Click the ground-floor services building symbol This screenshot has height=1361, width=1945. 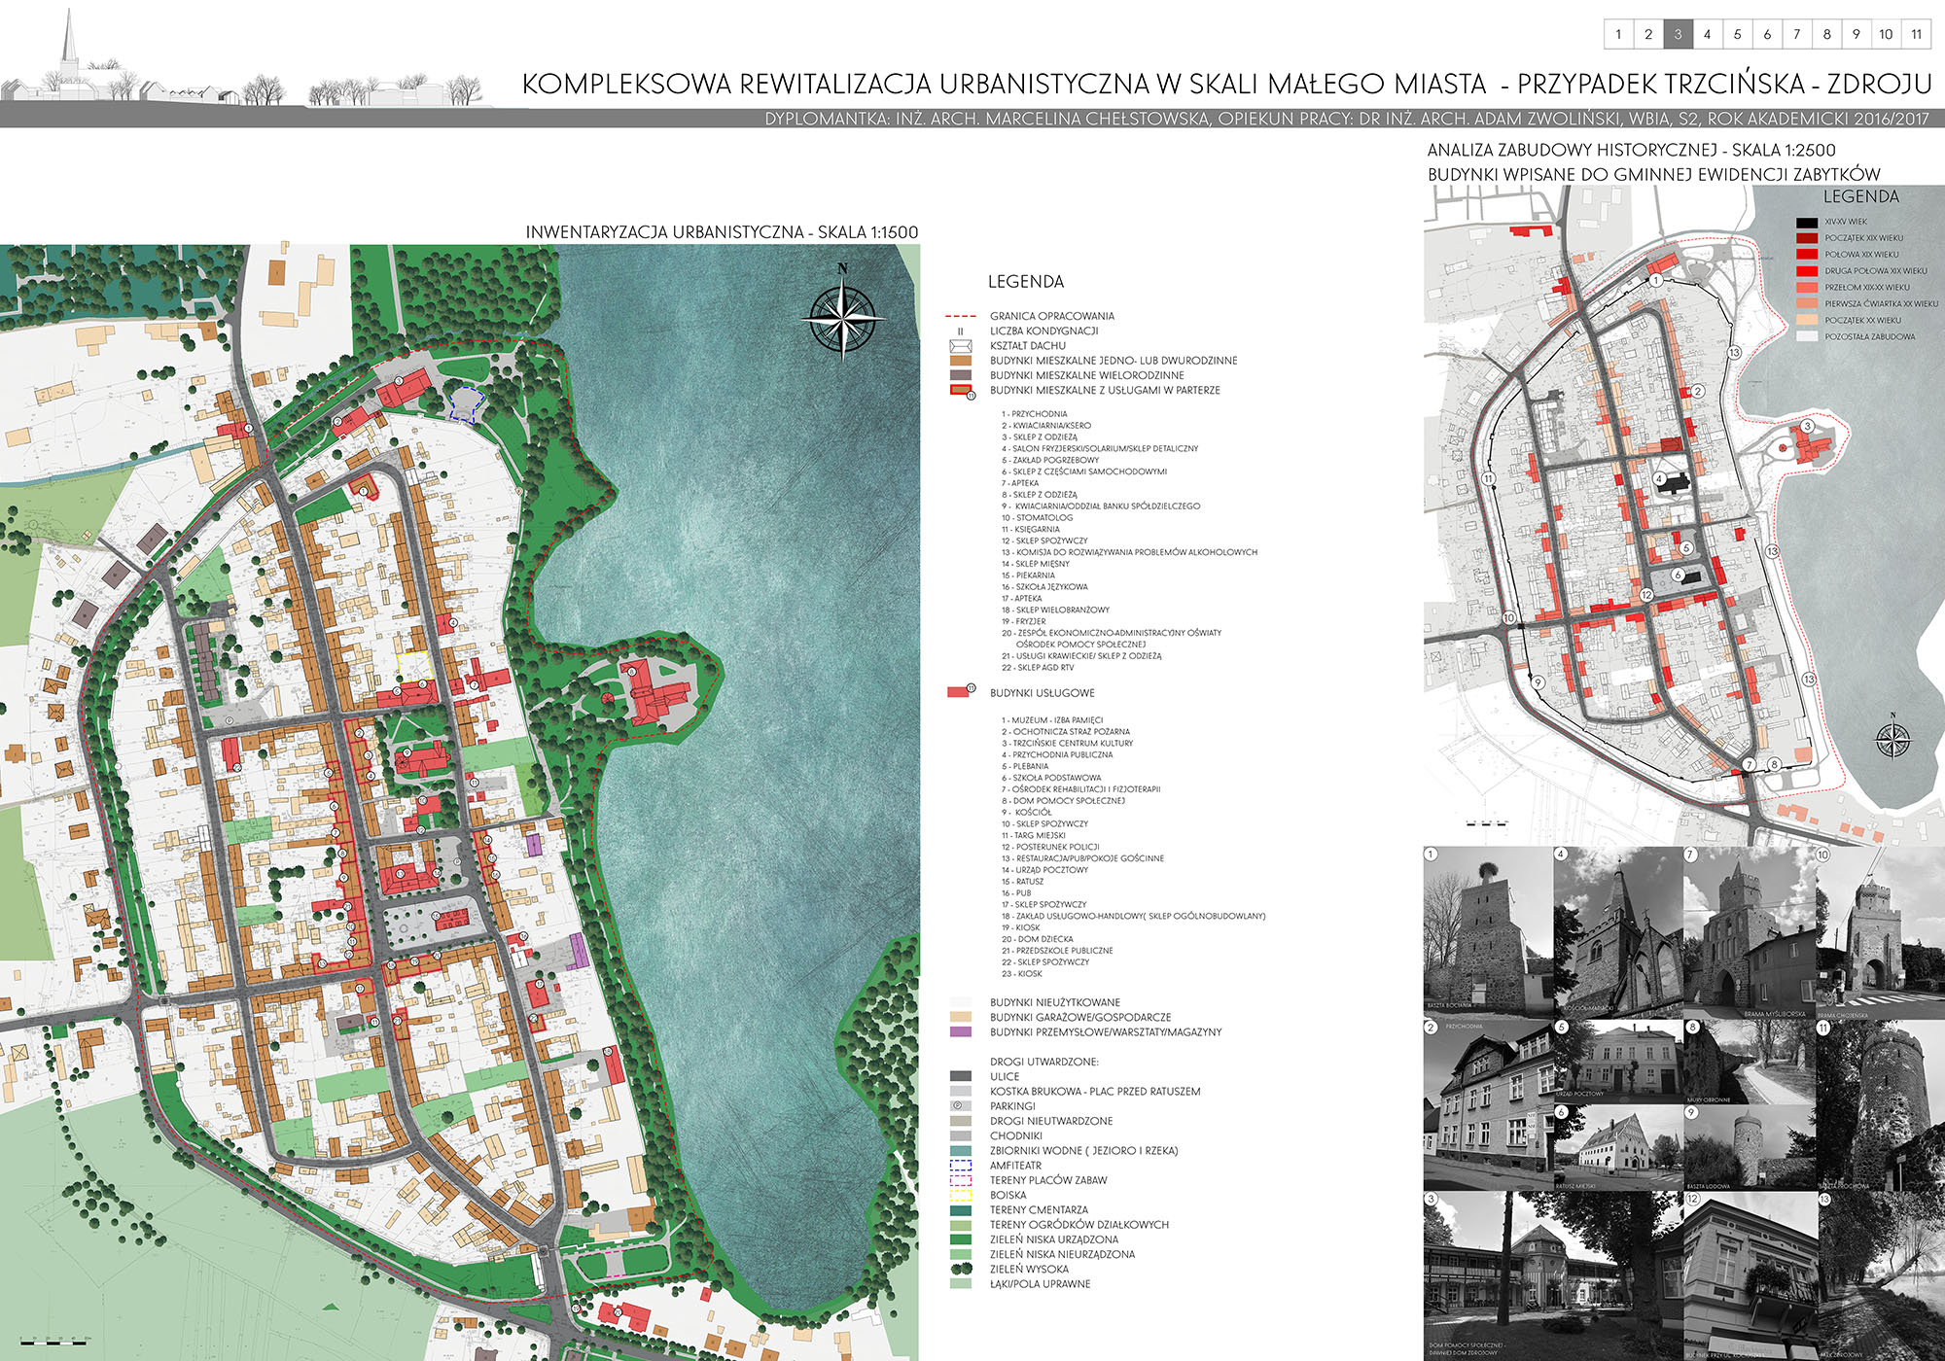click(962, 391)
